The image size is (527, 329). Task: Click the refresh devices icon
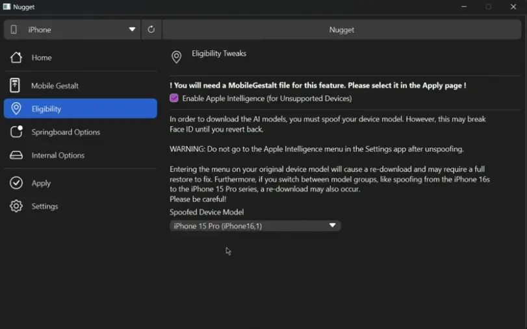(151, 30)
